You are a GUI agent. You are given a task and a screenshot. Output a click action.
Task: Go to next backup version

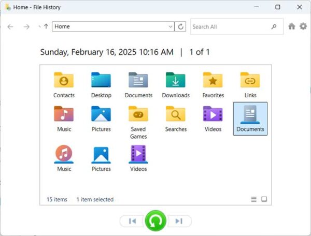point(179,221)
